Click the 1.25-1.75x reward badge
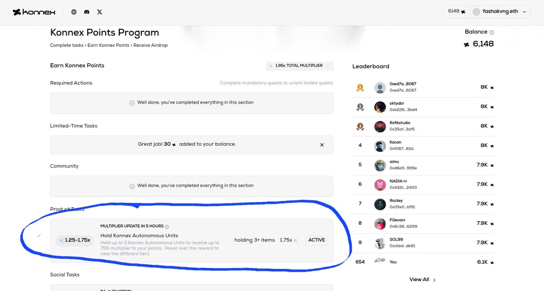This screenshot has height=291, width=544. (75, 240)
